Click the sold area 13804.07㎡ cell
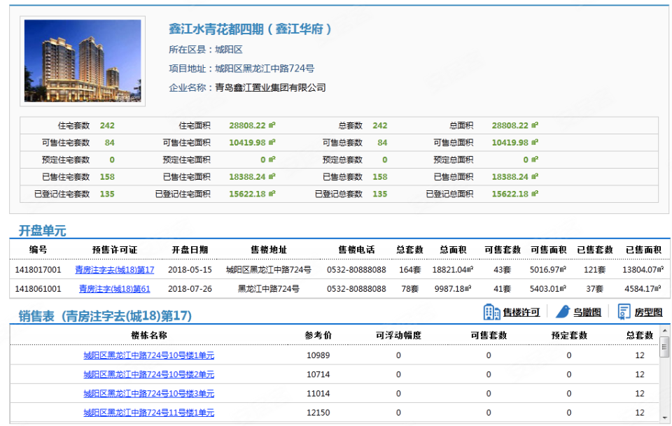The width and height of the screenshot is (672, 426). tap(643, 270)
